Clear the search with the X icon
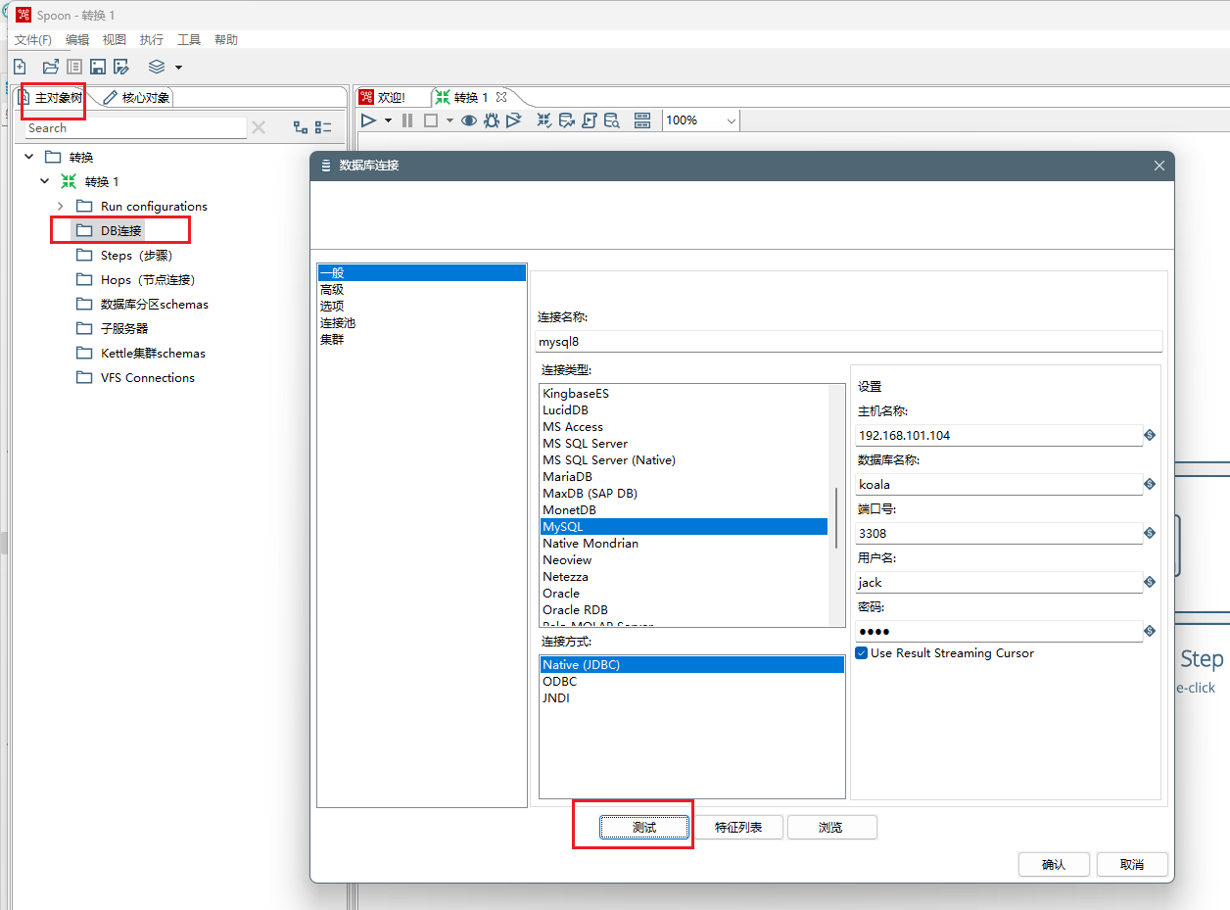This screenshot has height=910, width=1230. [259, 127]
